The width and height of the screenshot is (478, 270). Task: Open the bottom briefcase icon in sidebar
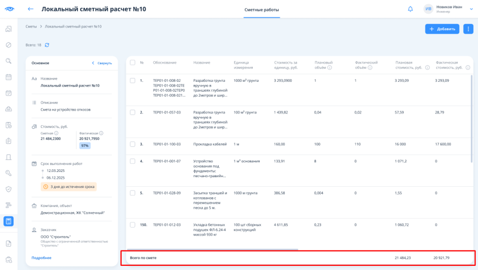(x=8, y=259)
